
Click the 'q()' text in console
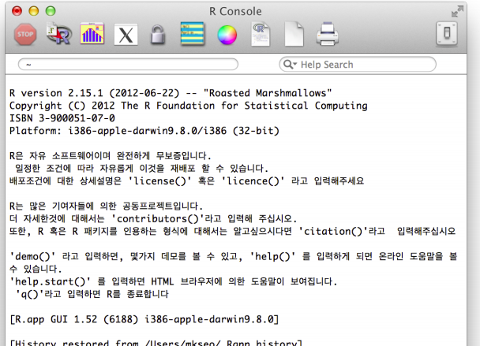tap(30, 294)
